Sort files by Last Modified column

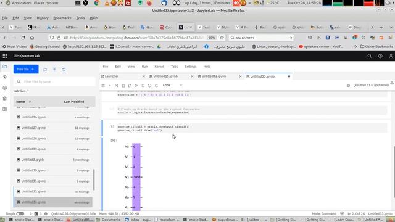click(74, 102)
